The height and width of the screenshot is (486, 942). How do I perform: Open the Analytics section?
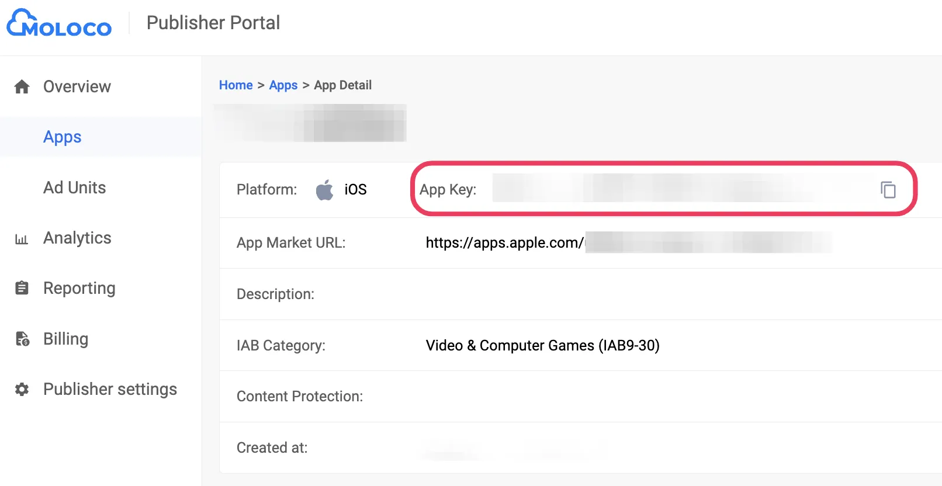pos(77,238)
